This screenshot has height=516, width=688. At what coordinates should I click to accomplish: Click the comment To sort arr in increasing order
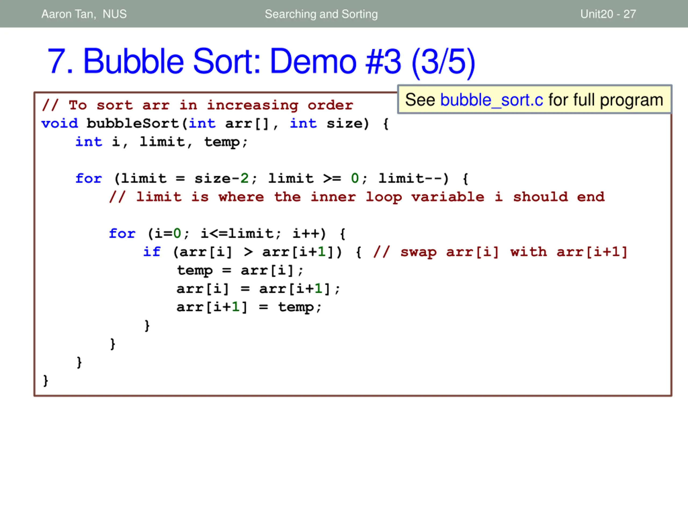pos(198,105)
